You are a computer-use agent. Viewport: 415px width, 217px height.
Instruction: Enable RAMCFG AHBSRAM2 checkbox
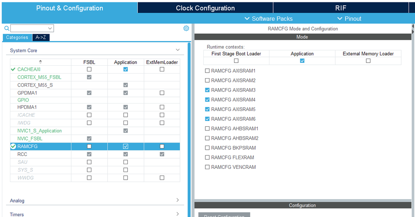pos(207,138)
